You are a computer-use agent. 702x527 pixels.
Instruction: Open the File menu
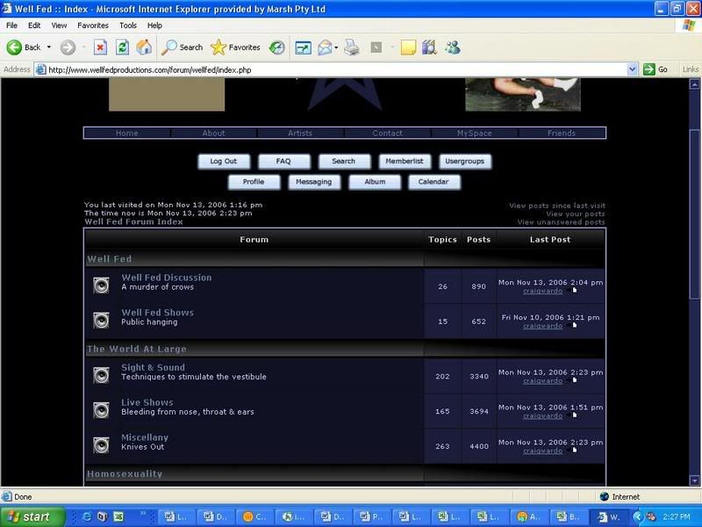pos(11,25)
